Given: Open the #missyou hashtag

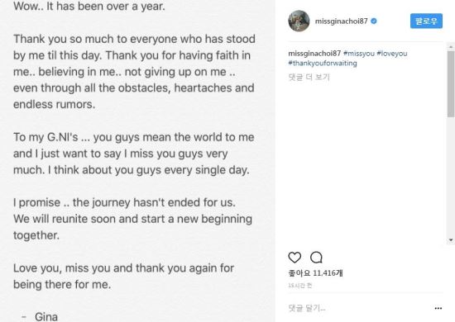Looking at the screenshot, I should click(359, 54).
